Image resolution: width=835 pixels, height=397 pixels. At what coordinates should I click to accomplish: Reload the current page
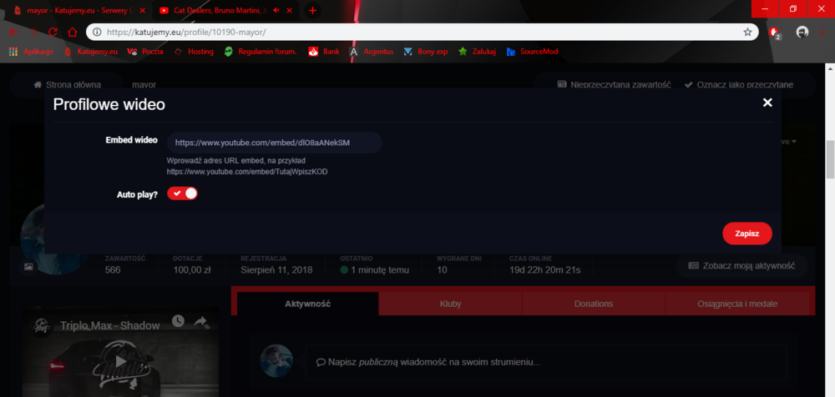[53, 32]
